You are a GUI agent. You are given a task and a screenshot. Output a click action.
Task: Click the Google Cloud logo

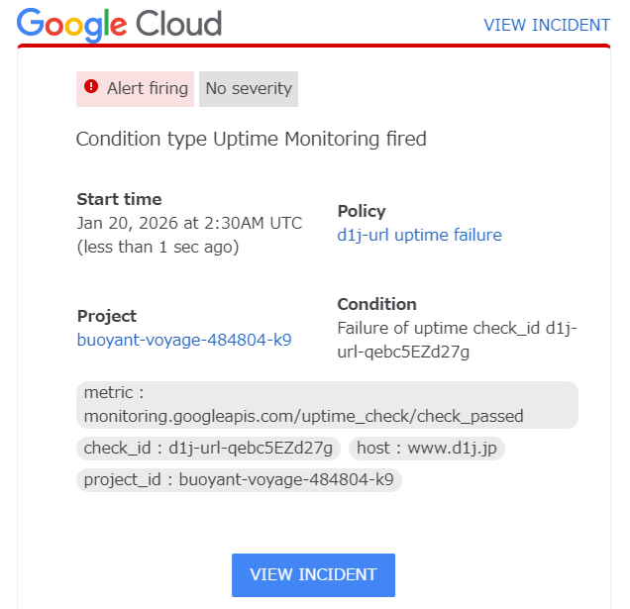pyautogui.click(x=119, y=24)
